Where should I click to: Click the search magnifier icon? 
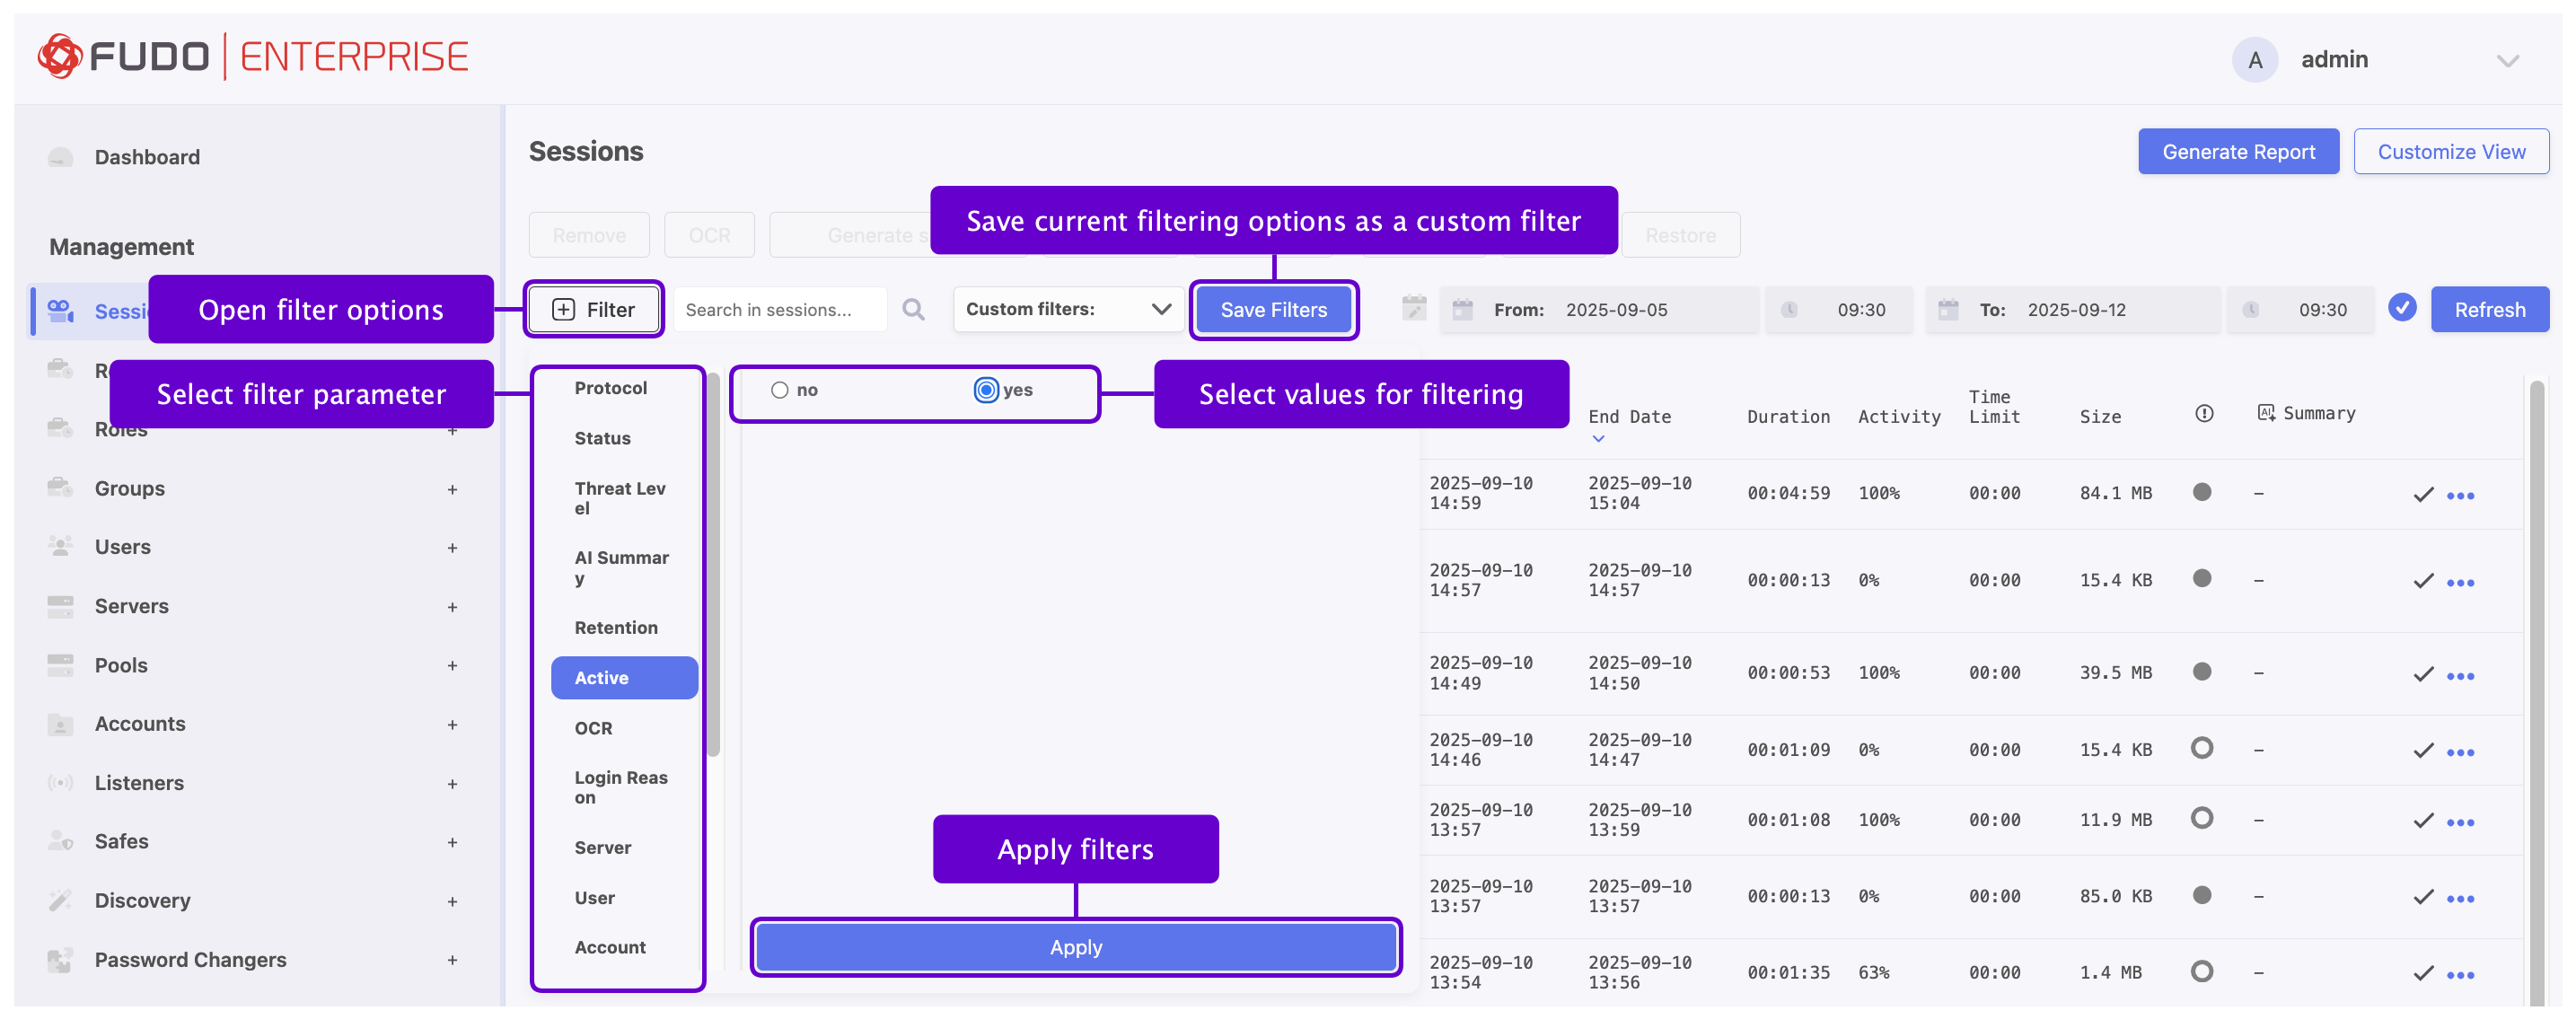click(913, 310)
